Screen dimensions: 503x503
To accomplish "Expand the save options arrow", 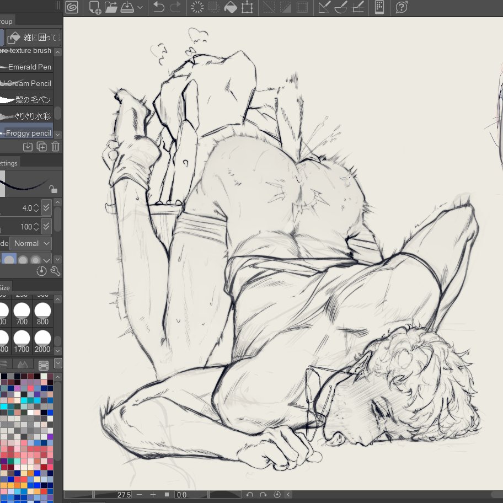I will [x=140, y=7].
